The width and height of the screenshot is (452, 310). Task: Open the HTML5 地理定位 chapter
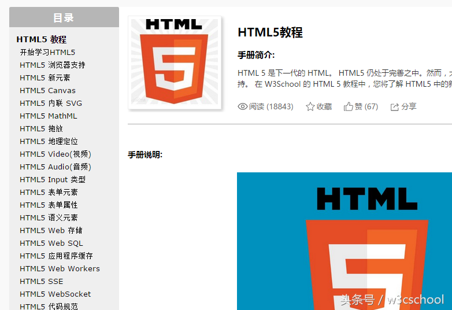49,141
